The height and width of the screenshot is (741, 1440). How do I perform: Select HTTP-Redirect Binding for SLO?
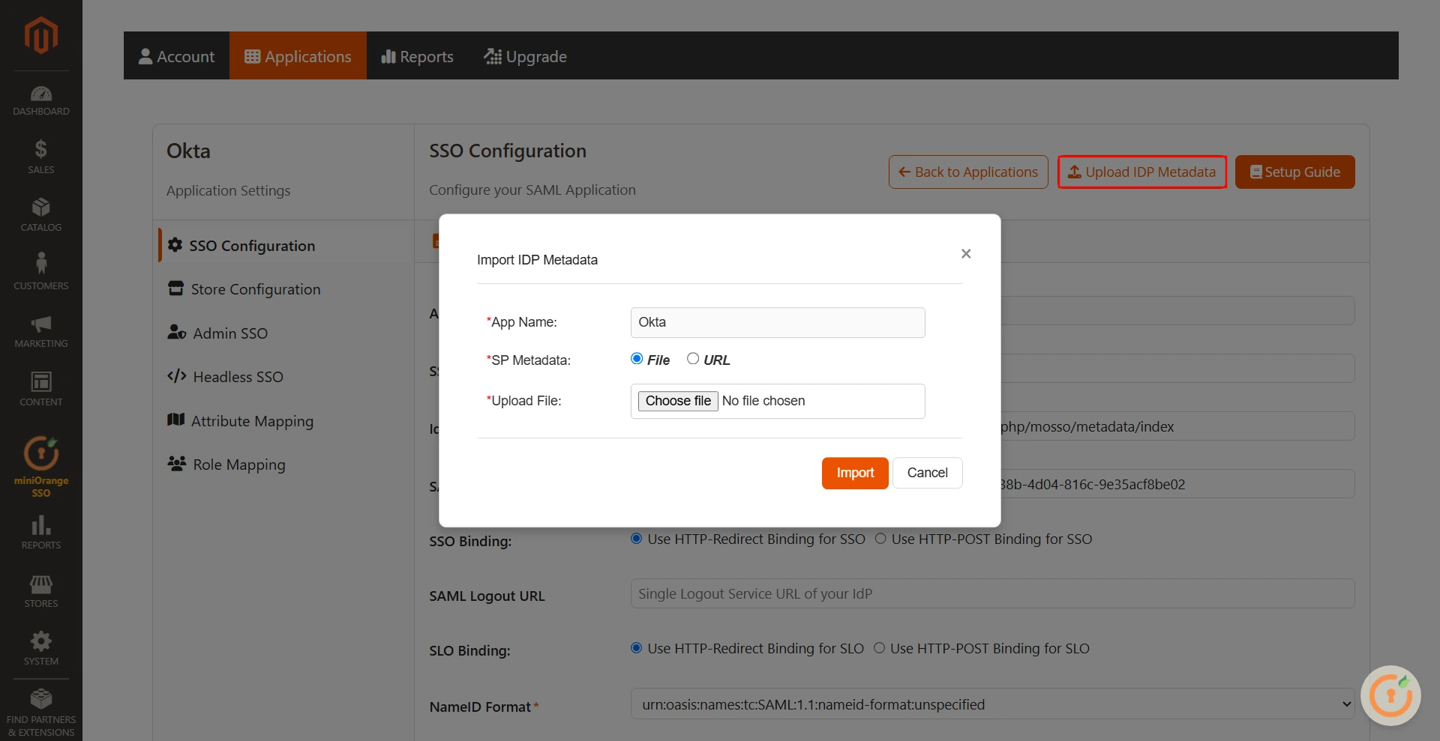(x=635, y=648)
